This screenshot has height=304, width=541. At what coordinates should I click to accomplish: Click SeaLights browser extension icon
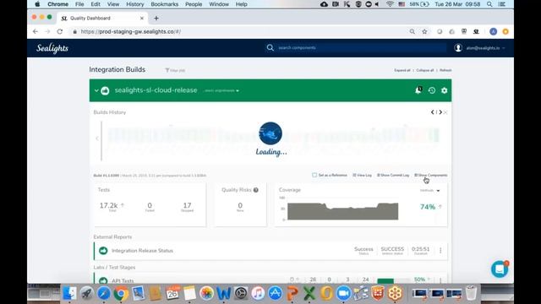(x=477, y=31)
